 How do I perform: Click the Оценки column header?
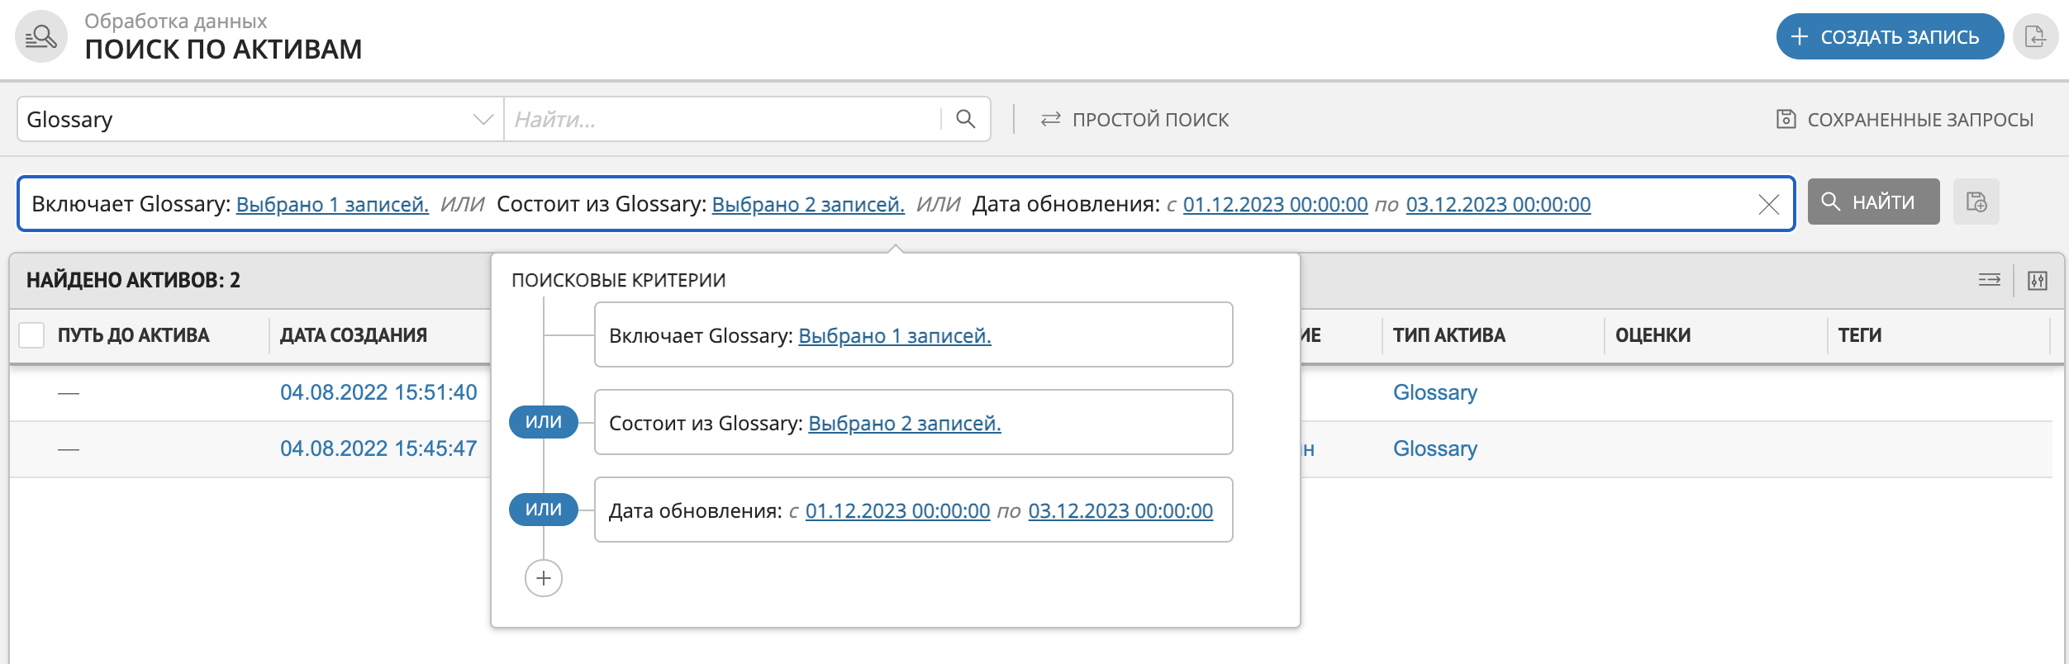click(x=1653, y=335)
